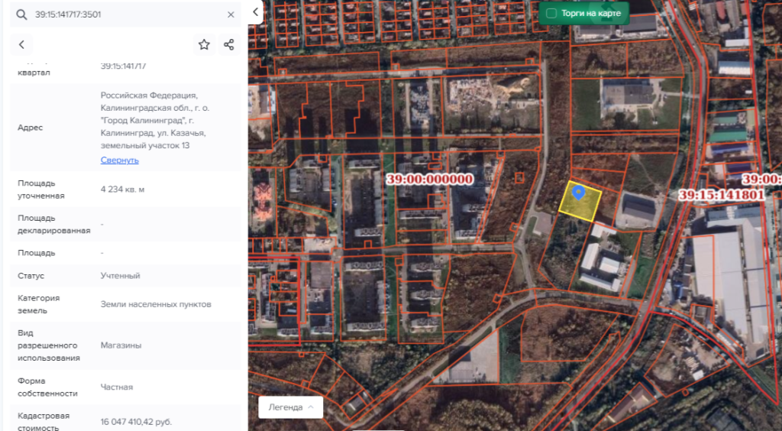Click the Свернуть link under address
The height and width of the screenshot is (431, 782).
click(119, 160)
